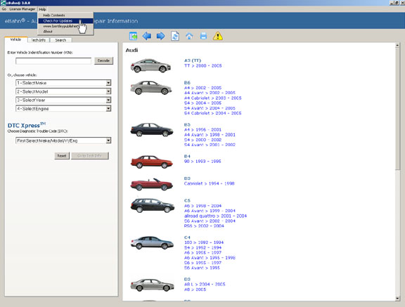Open the A4 > 2002 - 2005 link
This screenshot has width=405, height=307.
point(202,88)
